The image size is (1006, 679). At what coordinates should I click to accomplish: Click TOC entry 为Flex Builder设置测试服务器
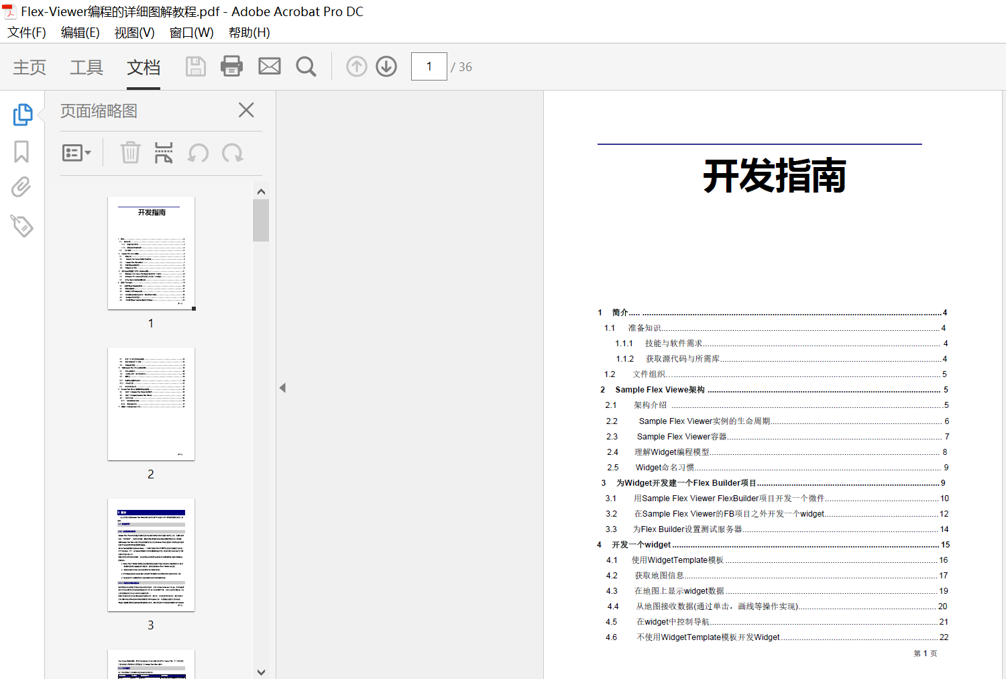click(777, 529)
